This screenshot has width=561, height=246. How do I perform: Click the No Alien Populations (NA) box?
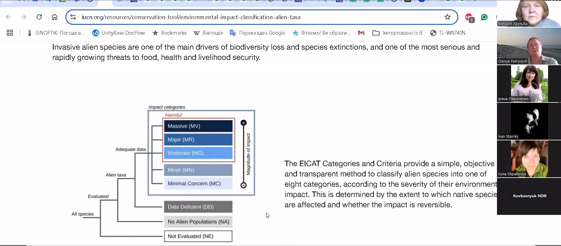coord(198,222)
